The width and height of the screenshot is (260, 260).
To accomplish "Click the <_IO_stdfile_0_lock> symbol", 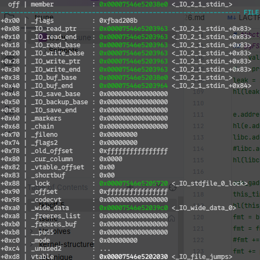I will pyautogui.click(x=210, y=183).
